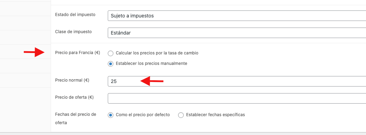366x135 pixels.
Task: Click the Precio para Francia (€) label
Action: [77, 53]
